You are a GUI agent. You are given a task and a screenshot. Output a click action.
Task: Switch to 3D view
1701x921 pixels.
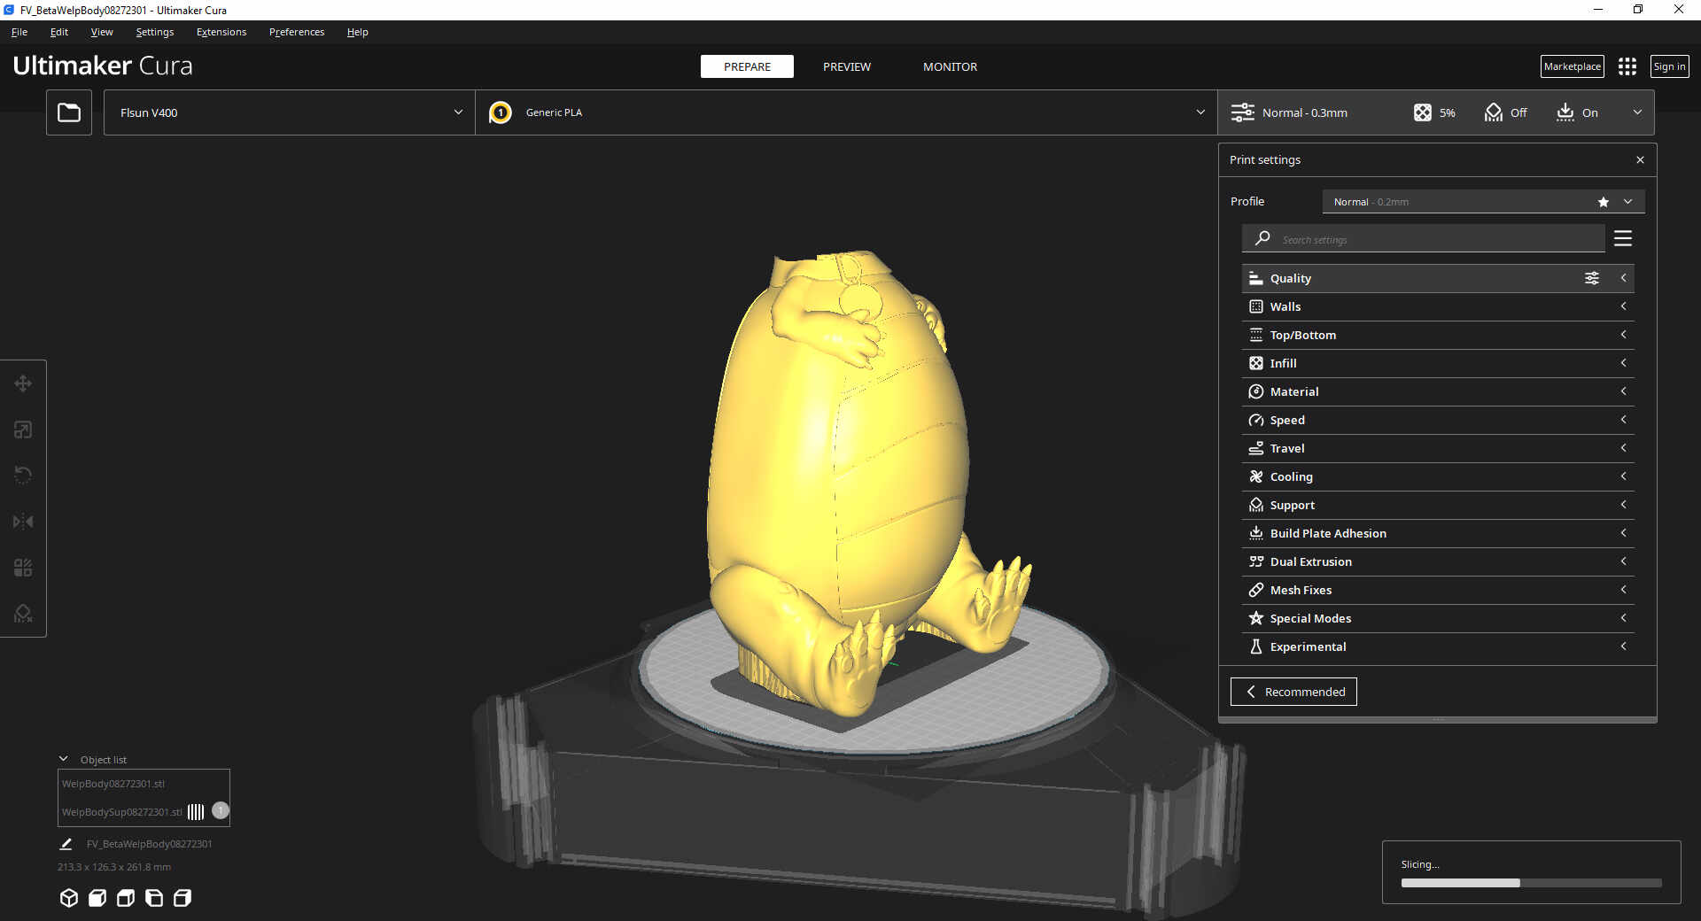(69, 898)
